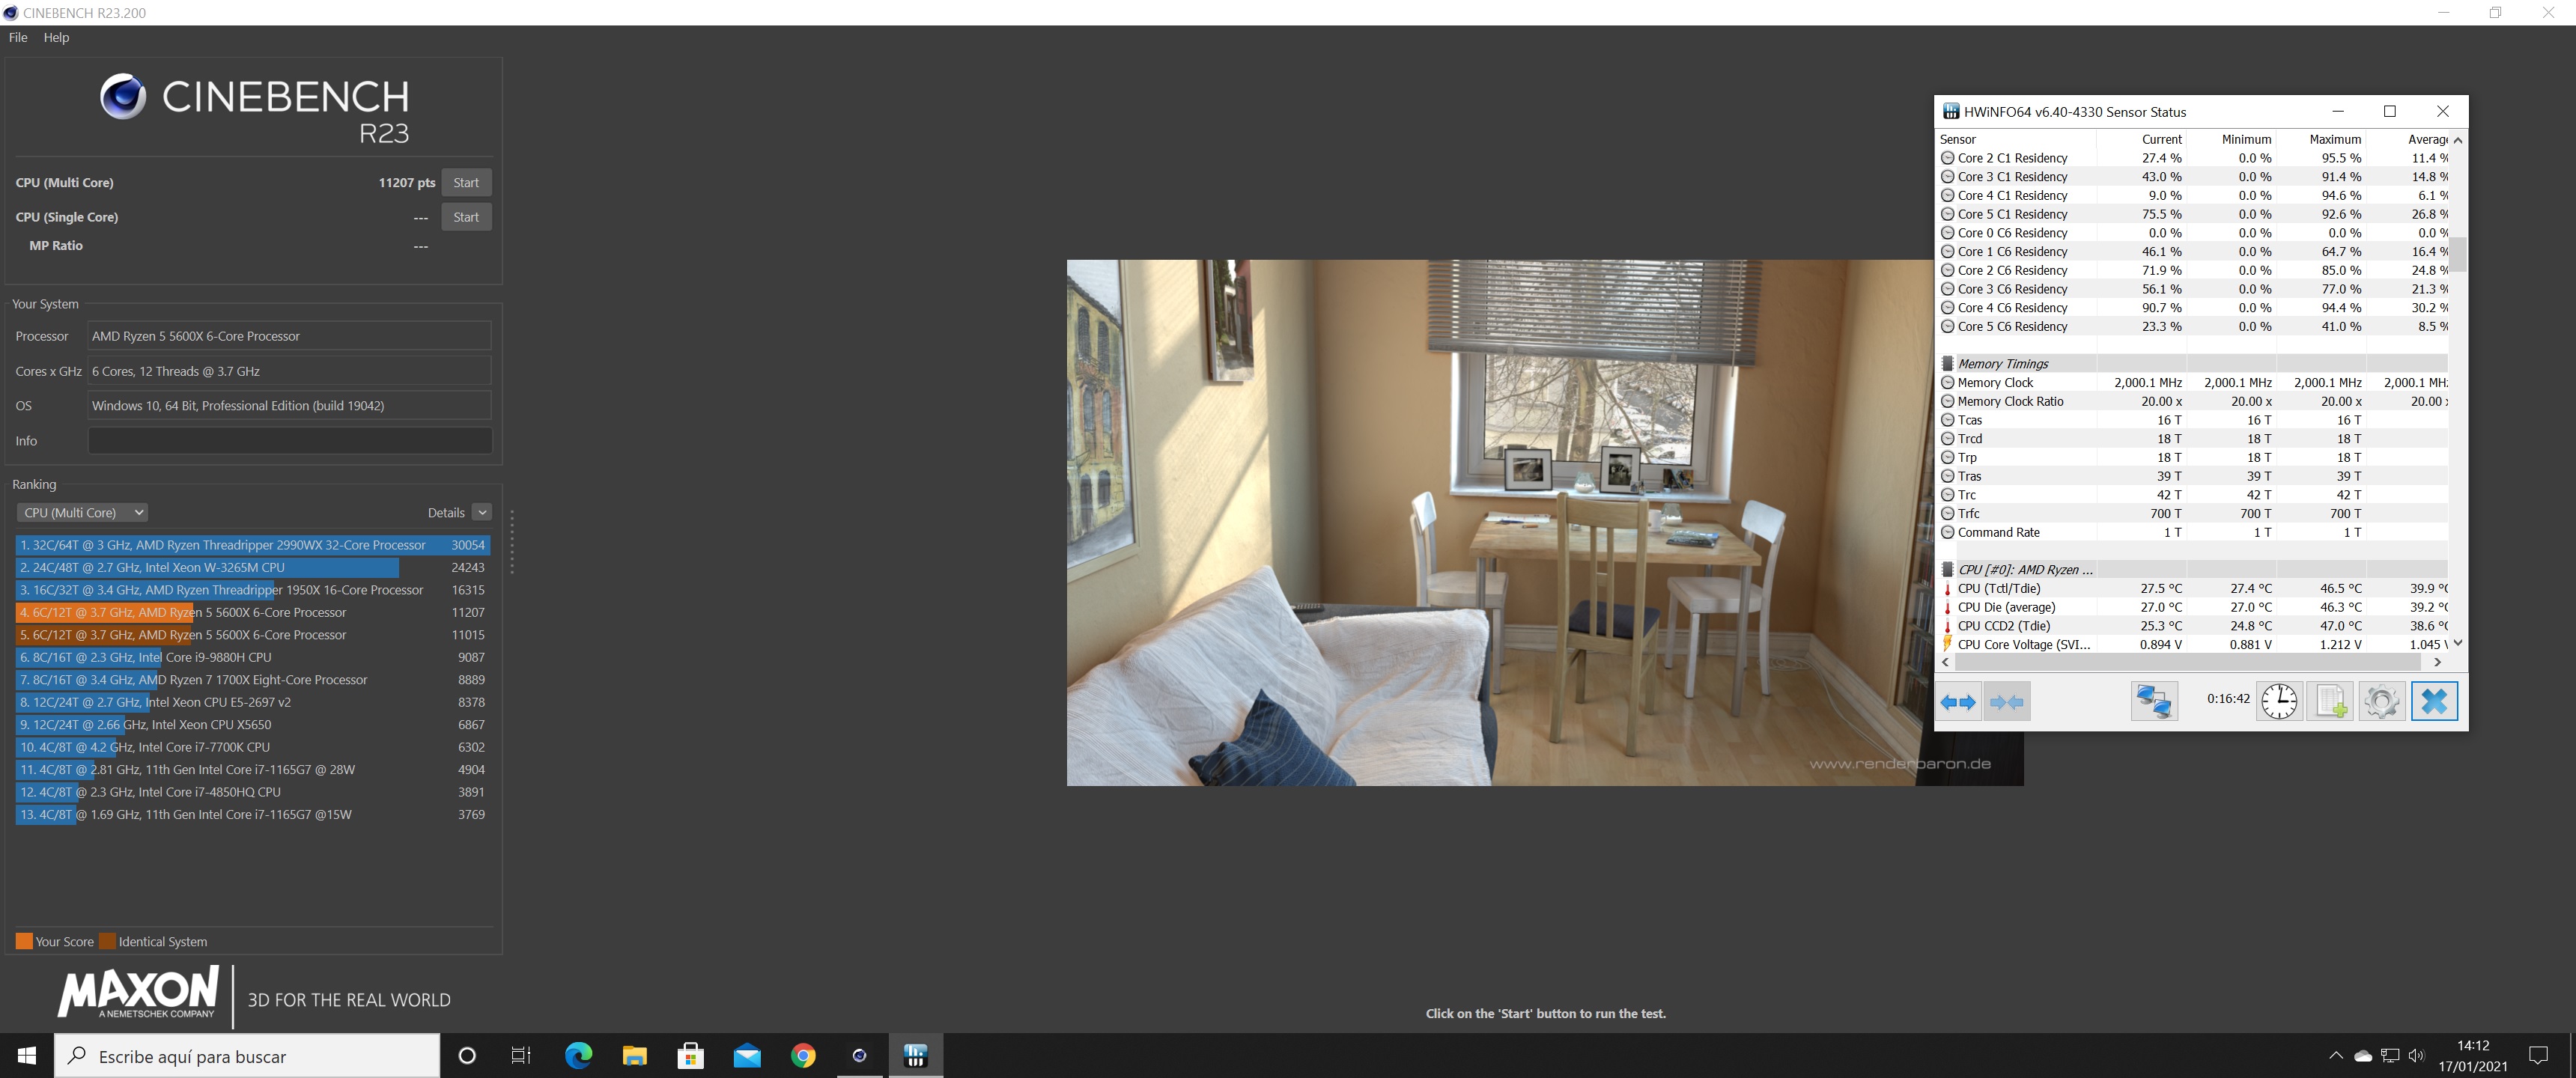Click HWiNFO horizontal scroll left arrow
Viewport: 2576px width, 1078px height.
pos(1946,662)
